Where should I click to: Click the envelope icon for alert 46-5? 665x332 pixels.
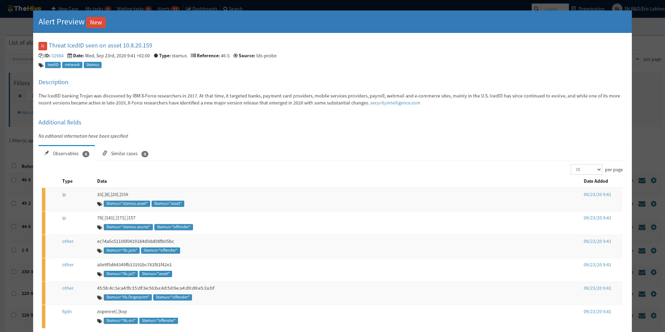642,181
